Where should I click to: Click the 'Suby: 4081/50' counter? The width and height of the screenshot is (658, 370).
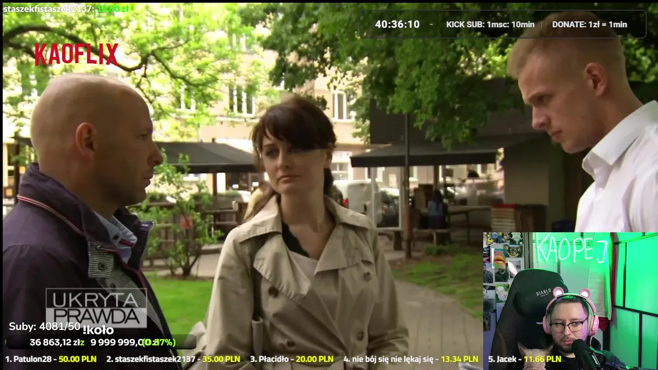tap(45, 326)
